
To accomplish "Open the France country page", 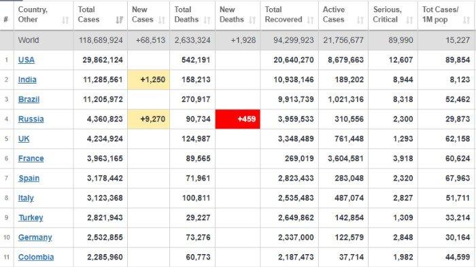I will pyautogui.click(x=31, y=158).
